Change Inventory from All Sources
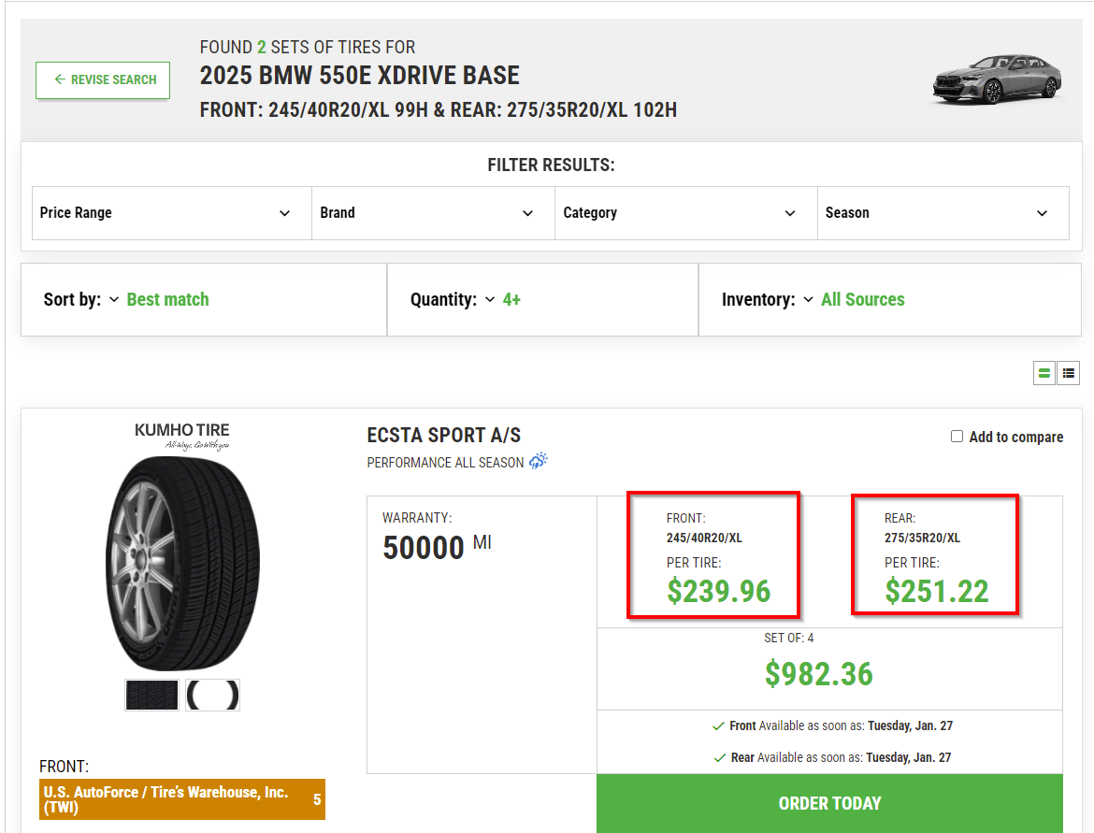 [x=862, y=300]
